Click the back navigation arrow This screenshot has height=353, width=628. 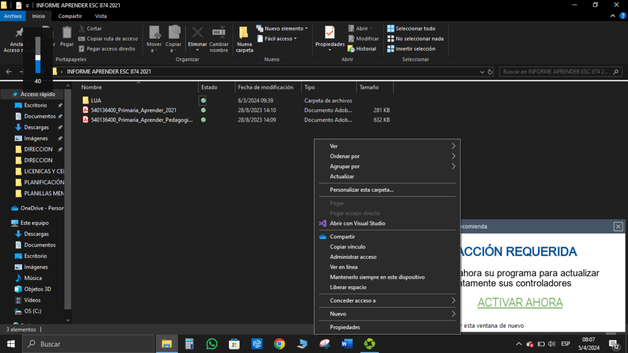[9, 72]
